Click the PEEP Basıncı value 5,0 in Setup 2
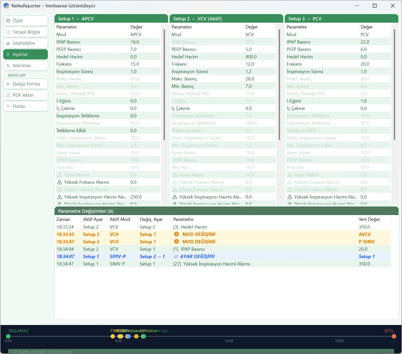Viewport: 402px width, 354px height. click(248, 49)
